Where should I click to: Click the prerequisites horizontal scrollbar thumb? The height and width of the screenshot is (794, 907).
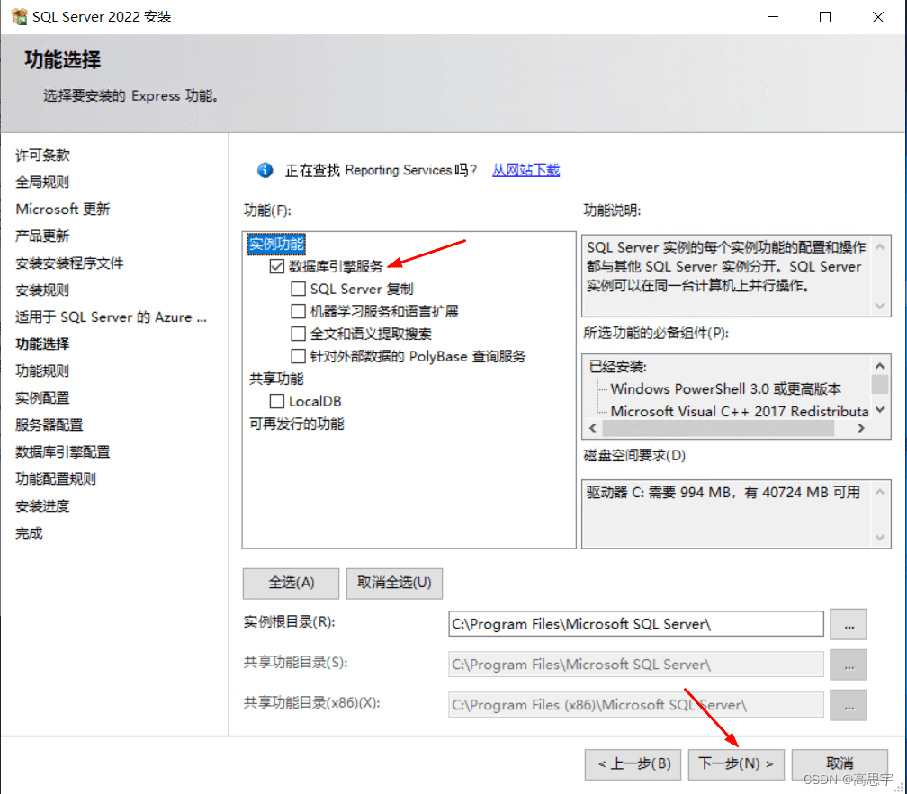718,428
